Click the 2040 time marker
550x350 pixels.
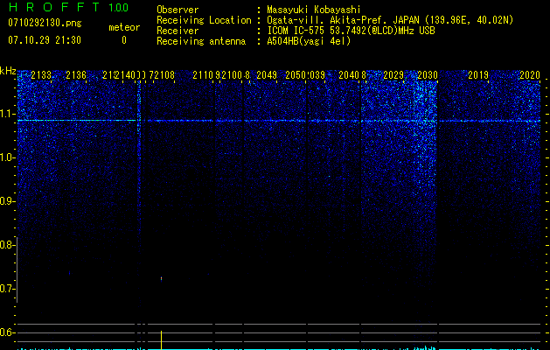click(x=349, y=75)
